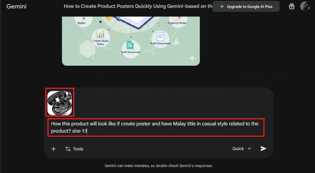Expand the Quick model dropdown
The width and height of the screenshot is (315, 173).
pyautogui.click(x=242, y=148)
